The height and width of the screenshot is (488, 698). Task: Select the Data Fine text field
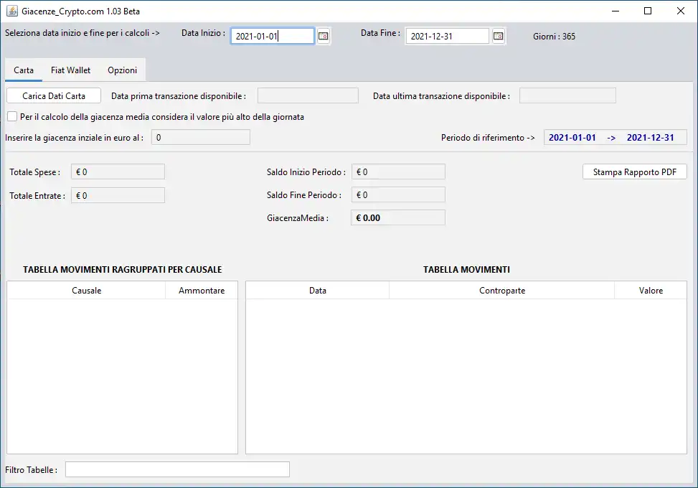click(446, 34)
